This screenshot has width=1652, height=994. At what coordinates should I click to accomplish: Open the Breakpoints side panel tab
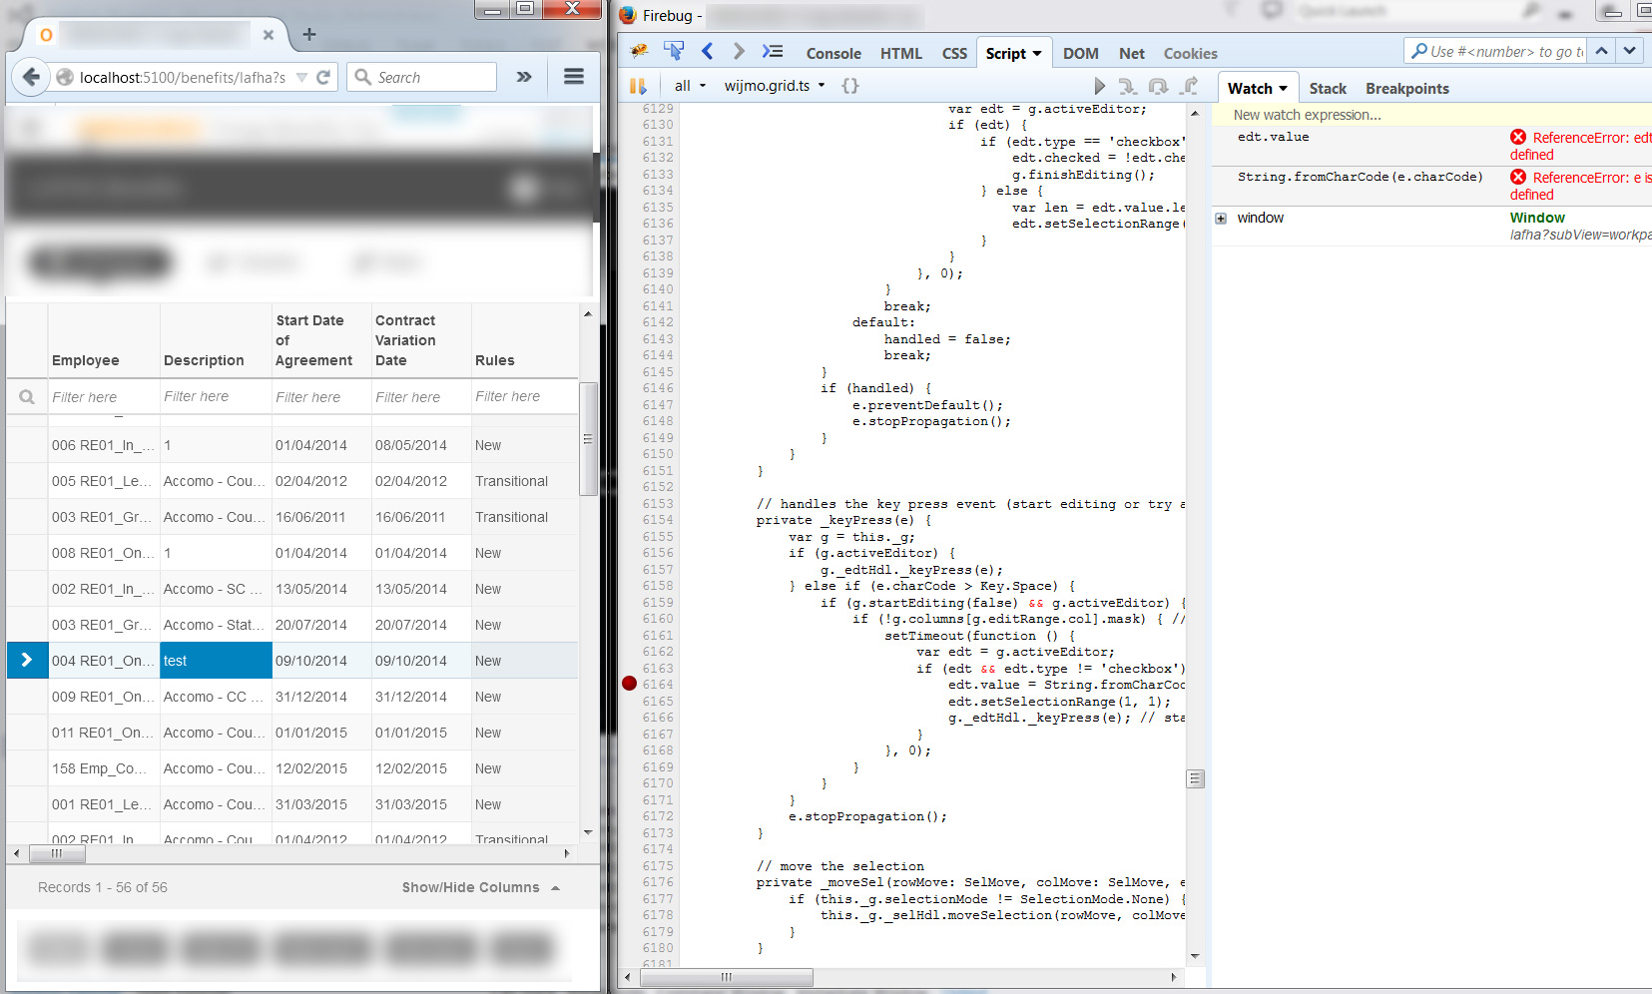coord(1406,89)
